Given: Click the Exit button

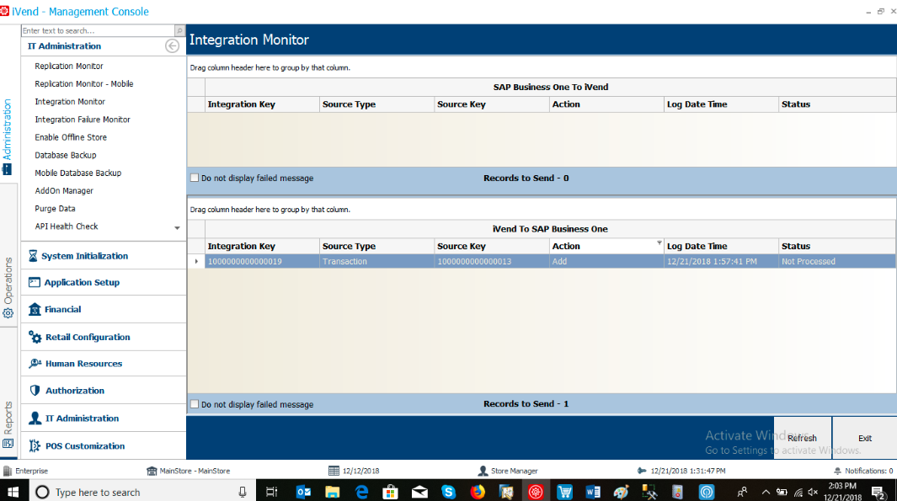Looking at the screenshot, I should pyautogui.click(x=864, y=438).
